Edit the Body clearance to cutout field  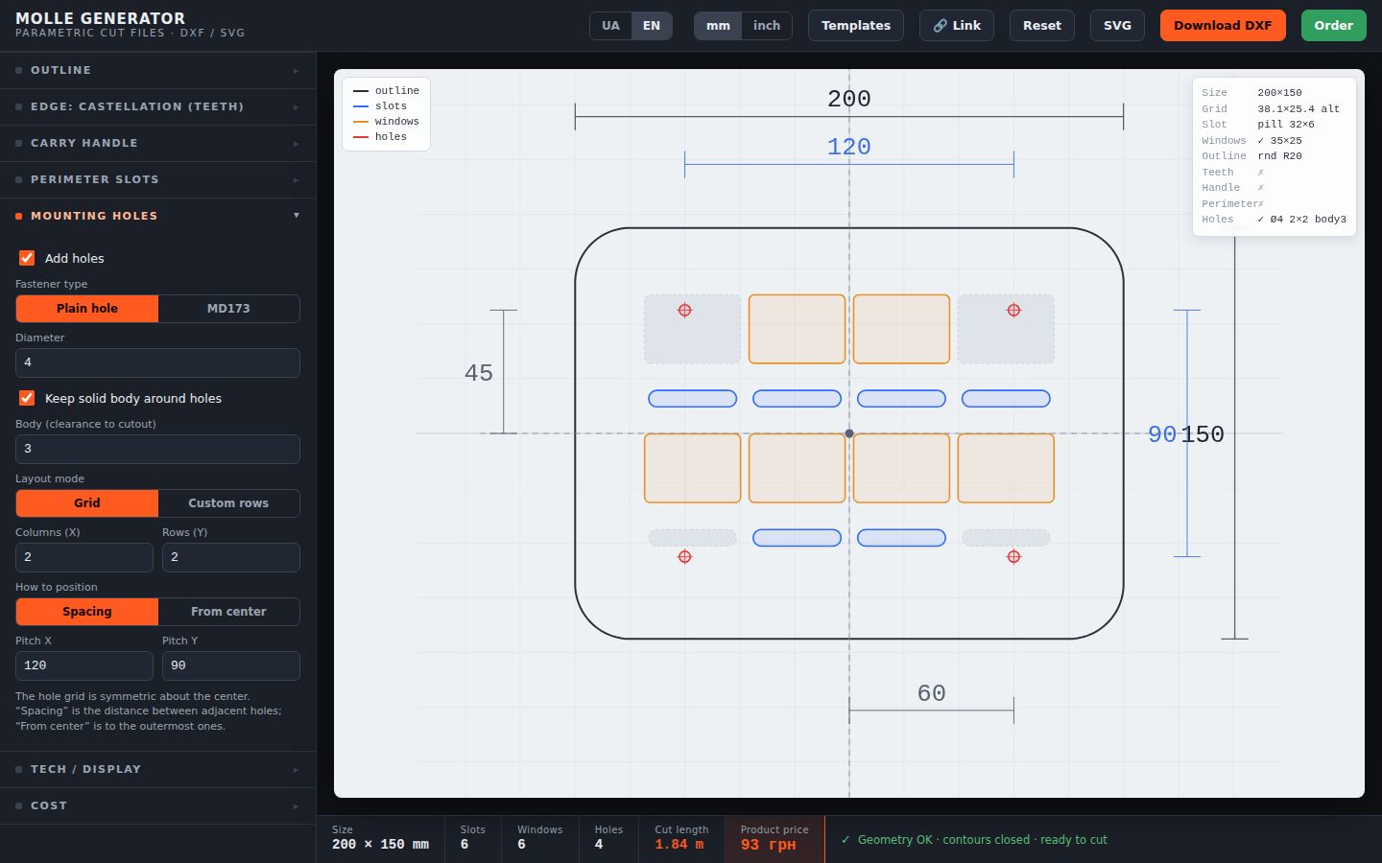click(x=157, y=449)
